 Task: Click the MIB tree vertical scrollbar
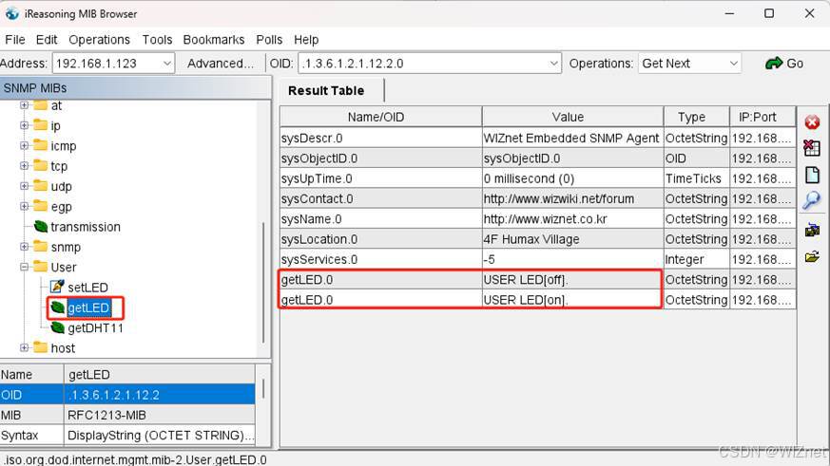coord(263,283)
